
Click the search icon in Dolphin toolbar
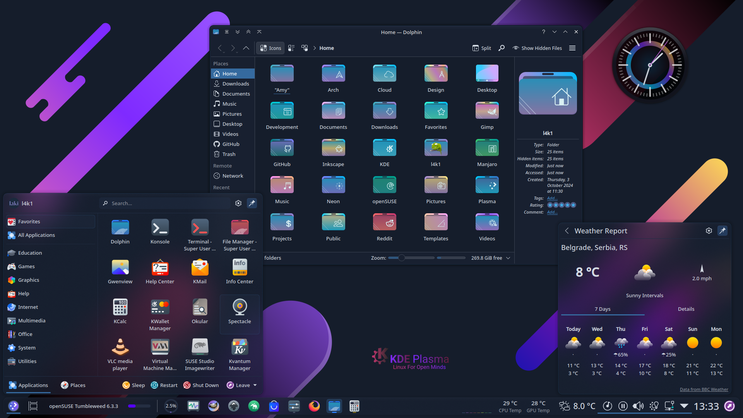(x=502, y=48)
